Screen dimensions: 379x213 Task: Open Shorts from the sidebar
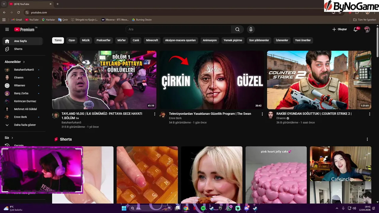[23, 49]
